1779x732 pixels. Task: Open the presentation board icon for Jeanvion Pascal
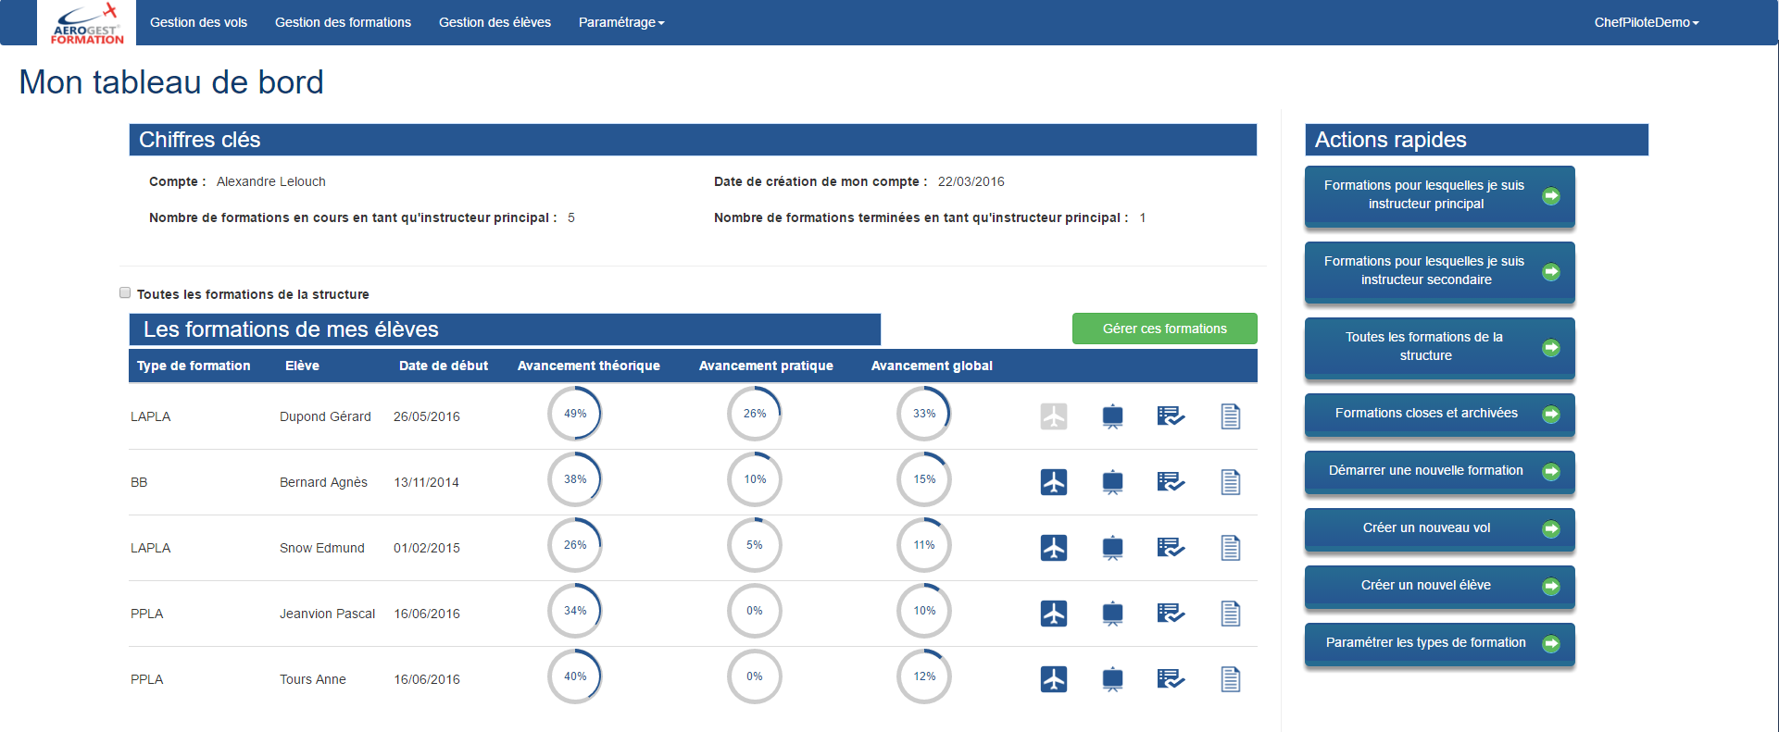click(x=1113, y=614)
